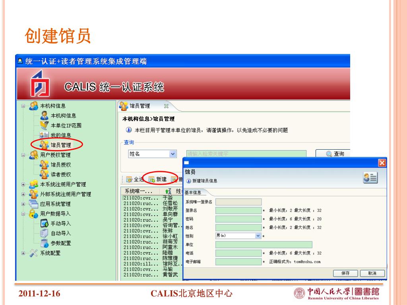Click the delete toolbar icon beside 新建
Screen dimensions: 407x305
[x=174, y=179]
